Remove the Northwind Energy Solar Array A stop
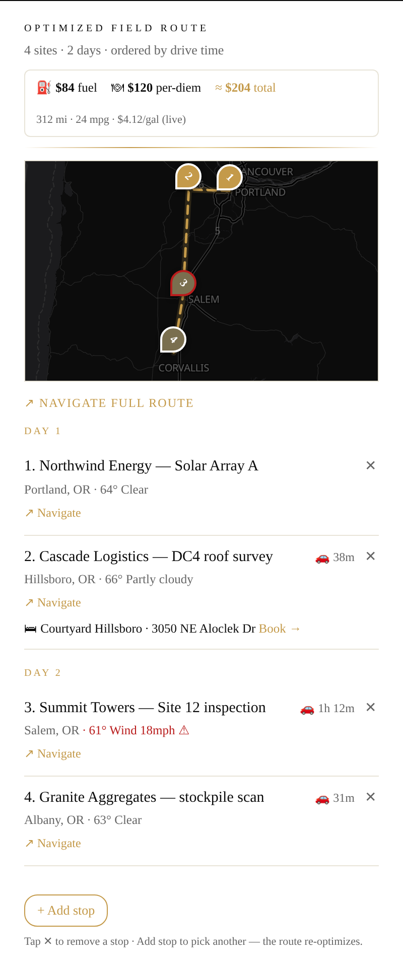Screen dimensions: 403x970 (x=371, y=465)
